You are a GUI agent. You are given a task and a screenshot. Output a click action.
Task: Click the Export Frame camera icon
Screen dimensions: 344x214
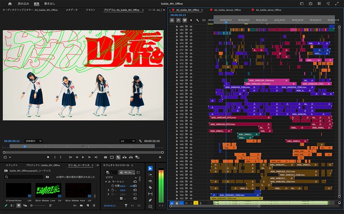click(x=105, y=157)
